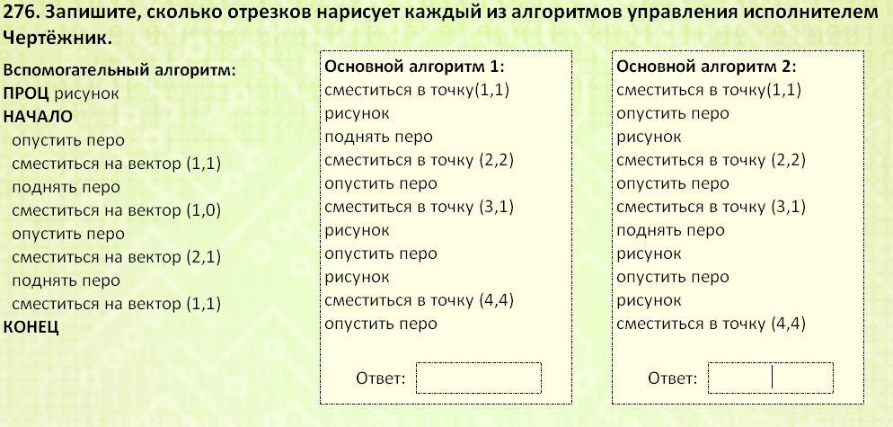
Task: Click 'Ответ:' label under algorithm 2
Action: [x=673, y=378]
